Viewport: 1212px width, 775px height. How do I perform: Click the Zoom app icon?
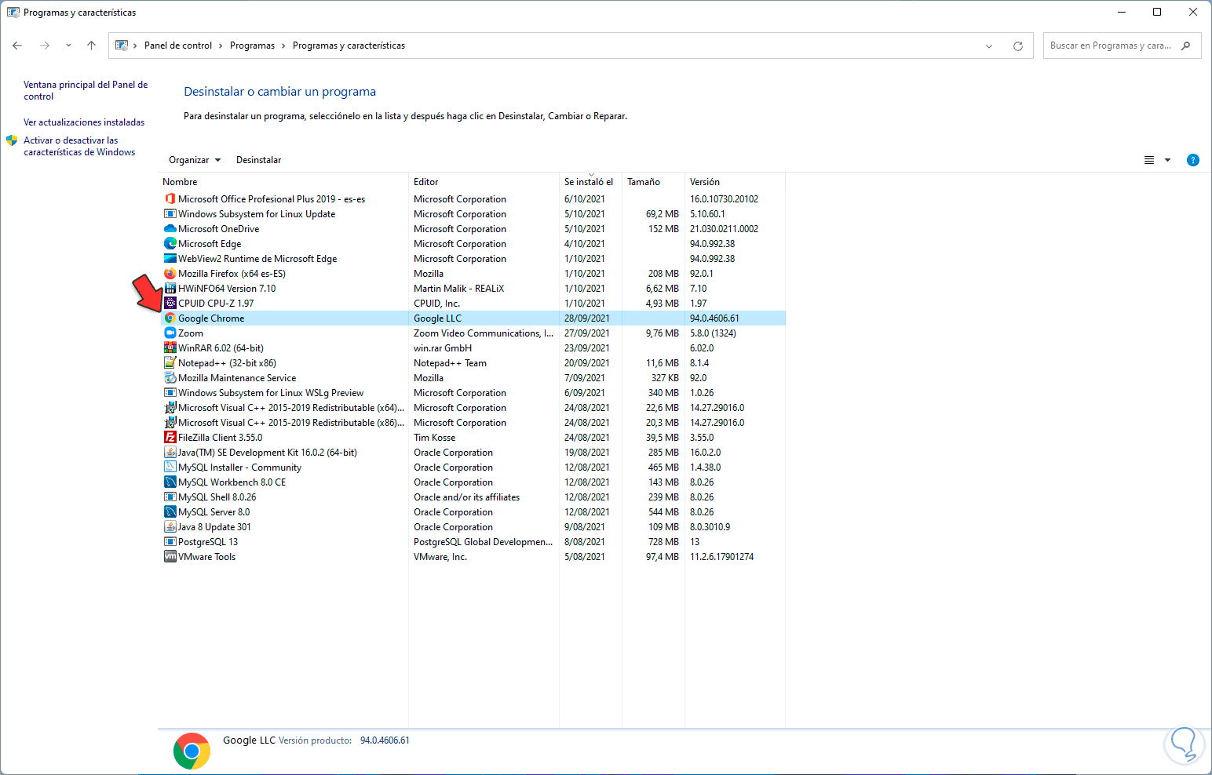tap(170, 333)
